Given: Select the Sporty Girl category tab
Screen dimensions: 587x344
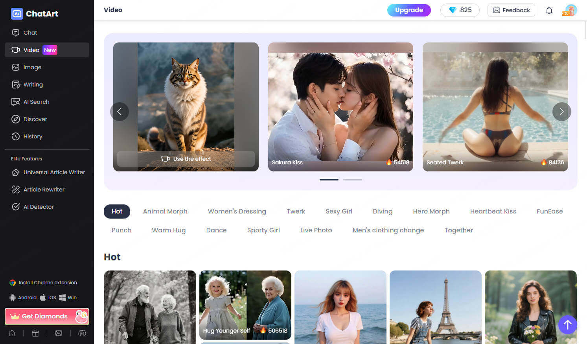Looking at the screenshot, I should point(263,230).
